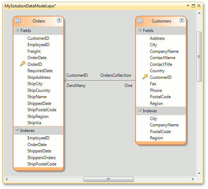Click the vertical scrollbar up arrow
The width and height of the screenshot is (208, 189).
(x=199, y=13)
